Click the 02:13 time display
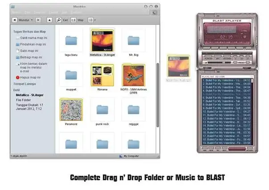This screenshot has height=190, width=269. [226, 37]
